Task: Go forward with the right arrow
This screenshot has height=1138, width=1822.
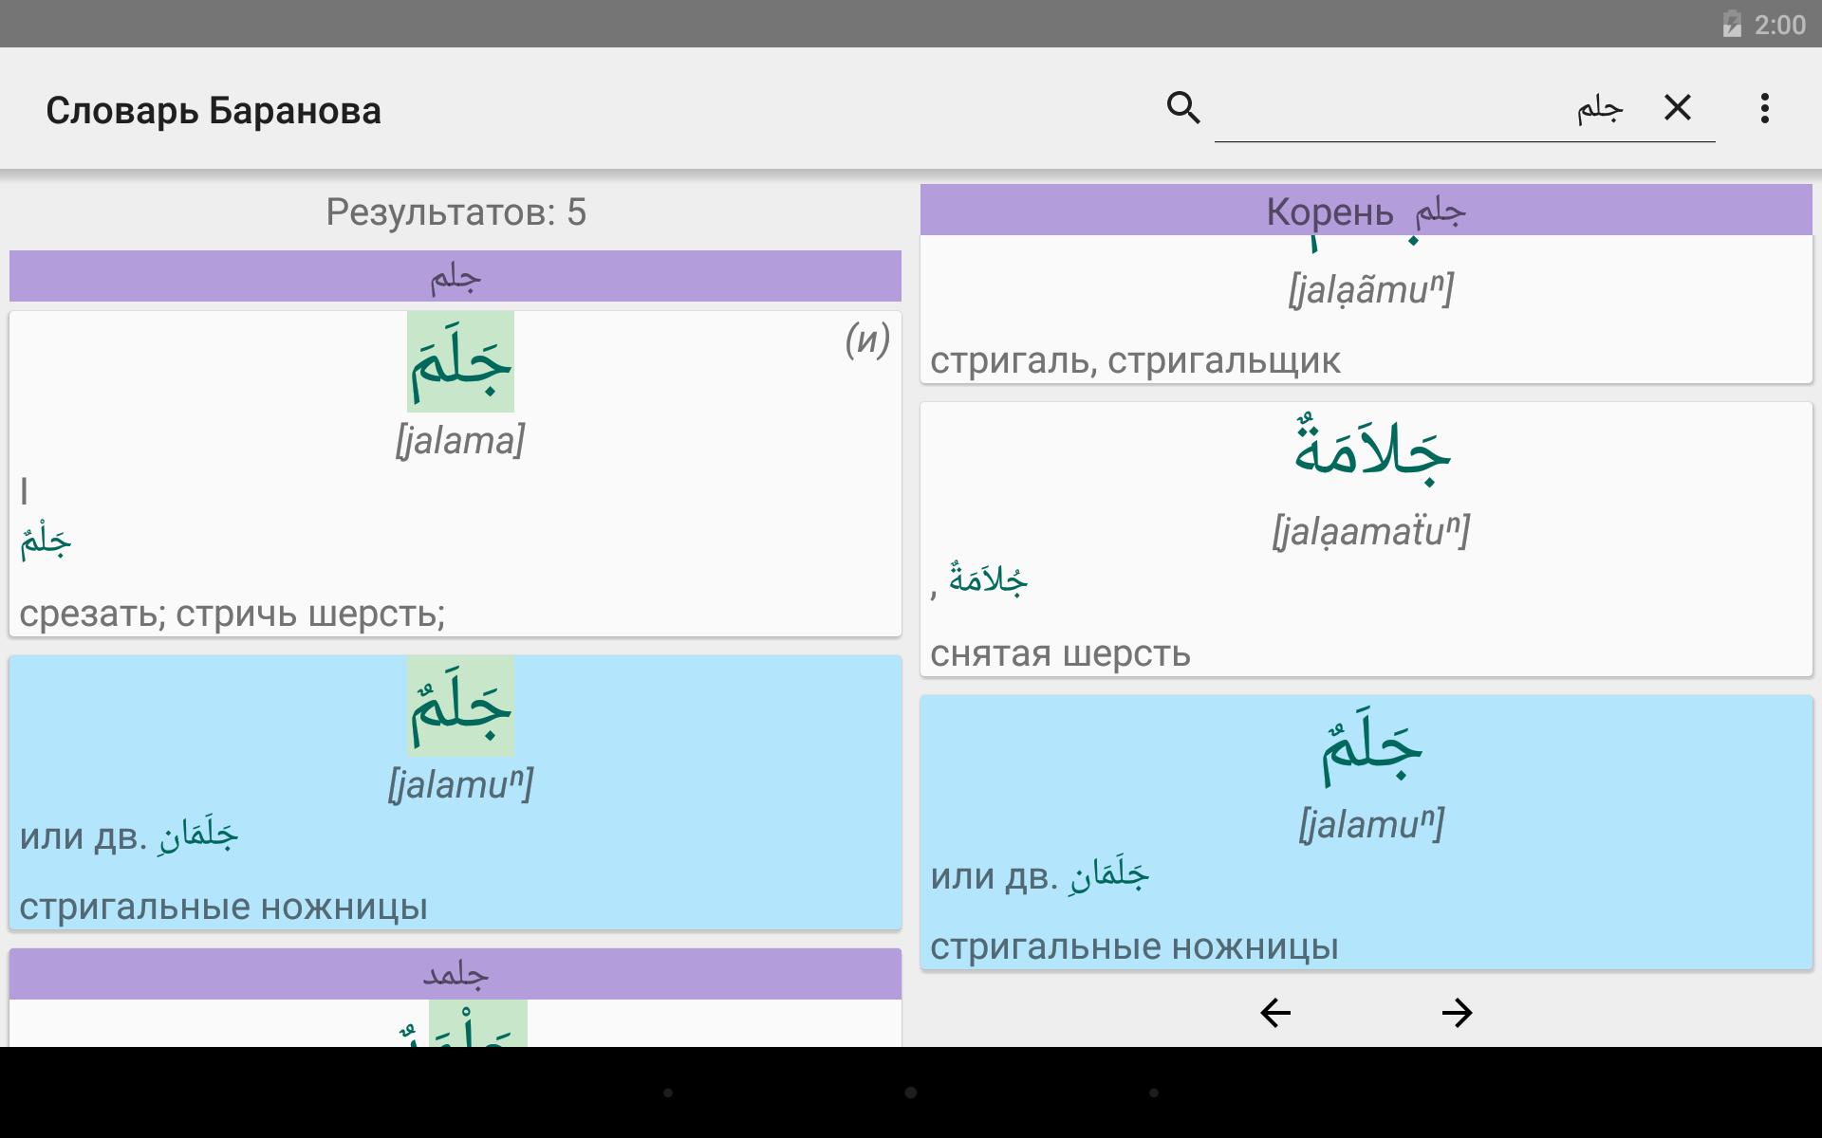Action: coord(1457,1013)
